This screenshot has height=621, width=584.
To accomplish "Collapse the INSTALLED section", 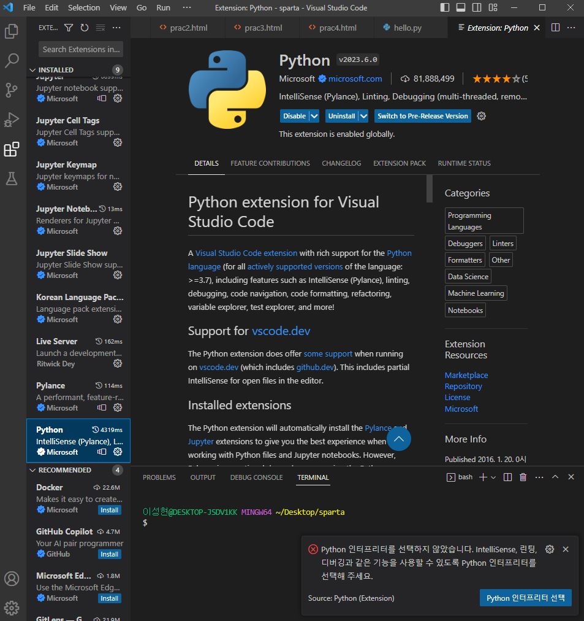I will (32, 70).
